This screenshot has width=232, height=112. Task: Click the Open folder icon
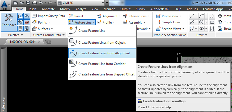click(x=22, y=3)
